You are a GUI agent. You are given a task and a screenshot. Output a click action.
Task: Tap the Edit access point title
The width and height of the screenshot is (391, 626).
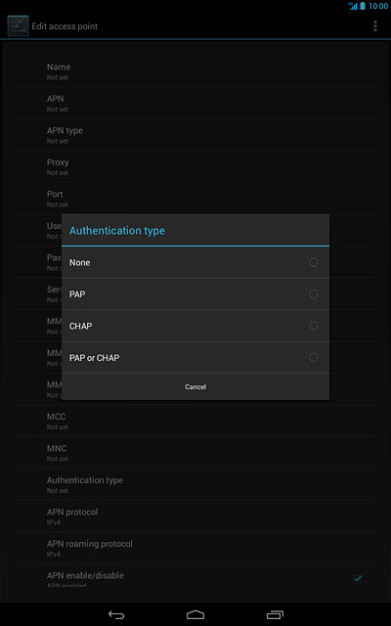click(65, 26)
